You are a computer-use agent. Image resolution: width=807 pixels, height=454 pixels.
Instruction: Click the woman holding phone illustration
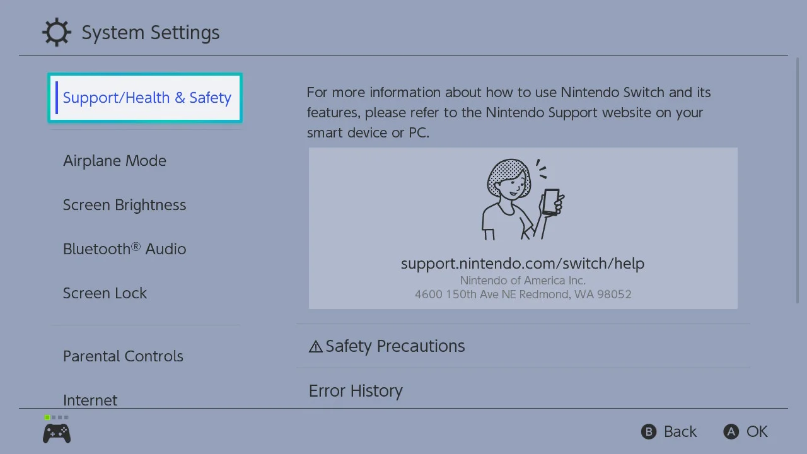point(523,199)
